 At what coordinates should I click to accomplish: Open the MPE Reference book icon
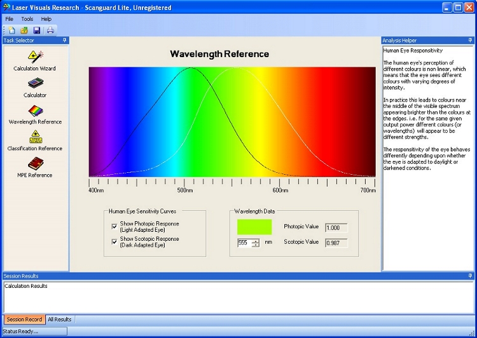tap(36, 163)
